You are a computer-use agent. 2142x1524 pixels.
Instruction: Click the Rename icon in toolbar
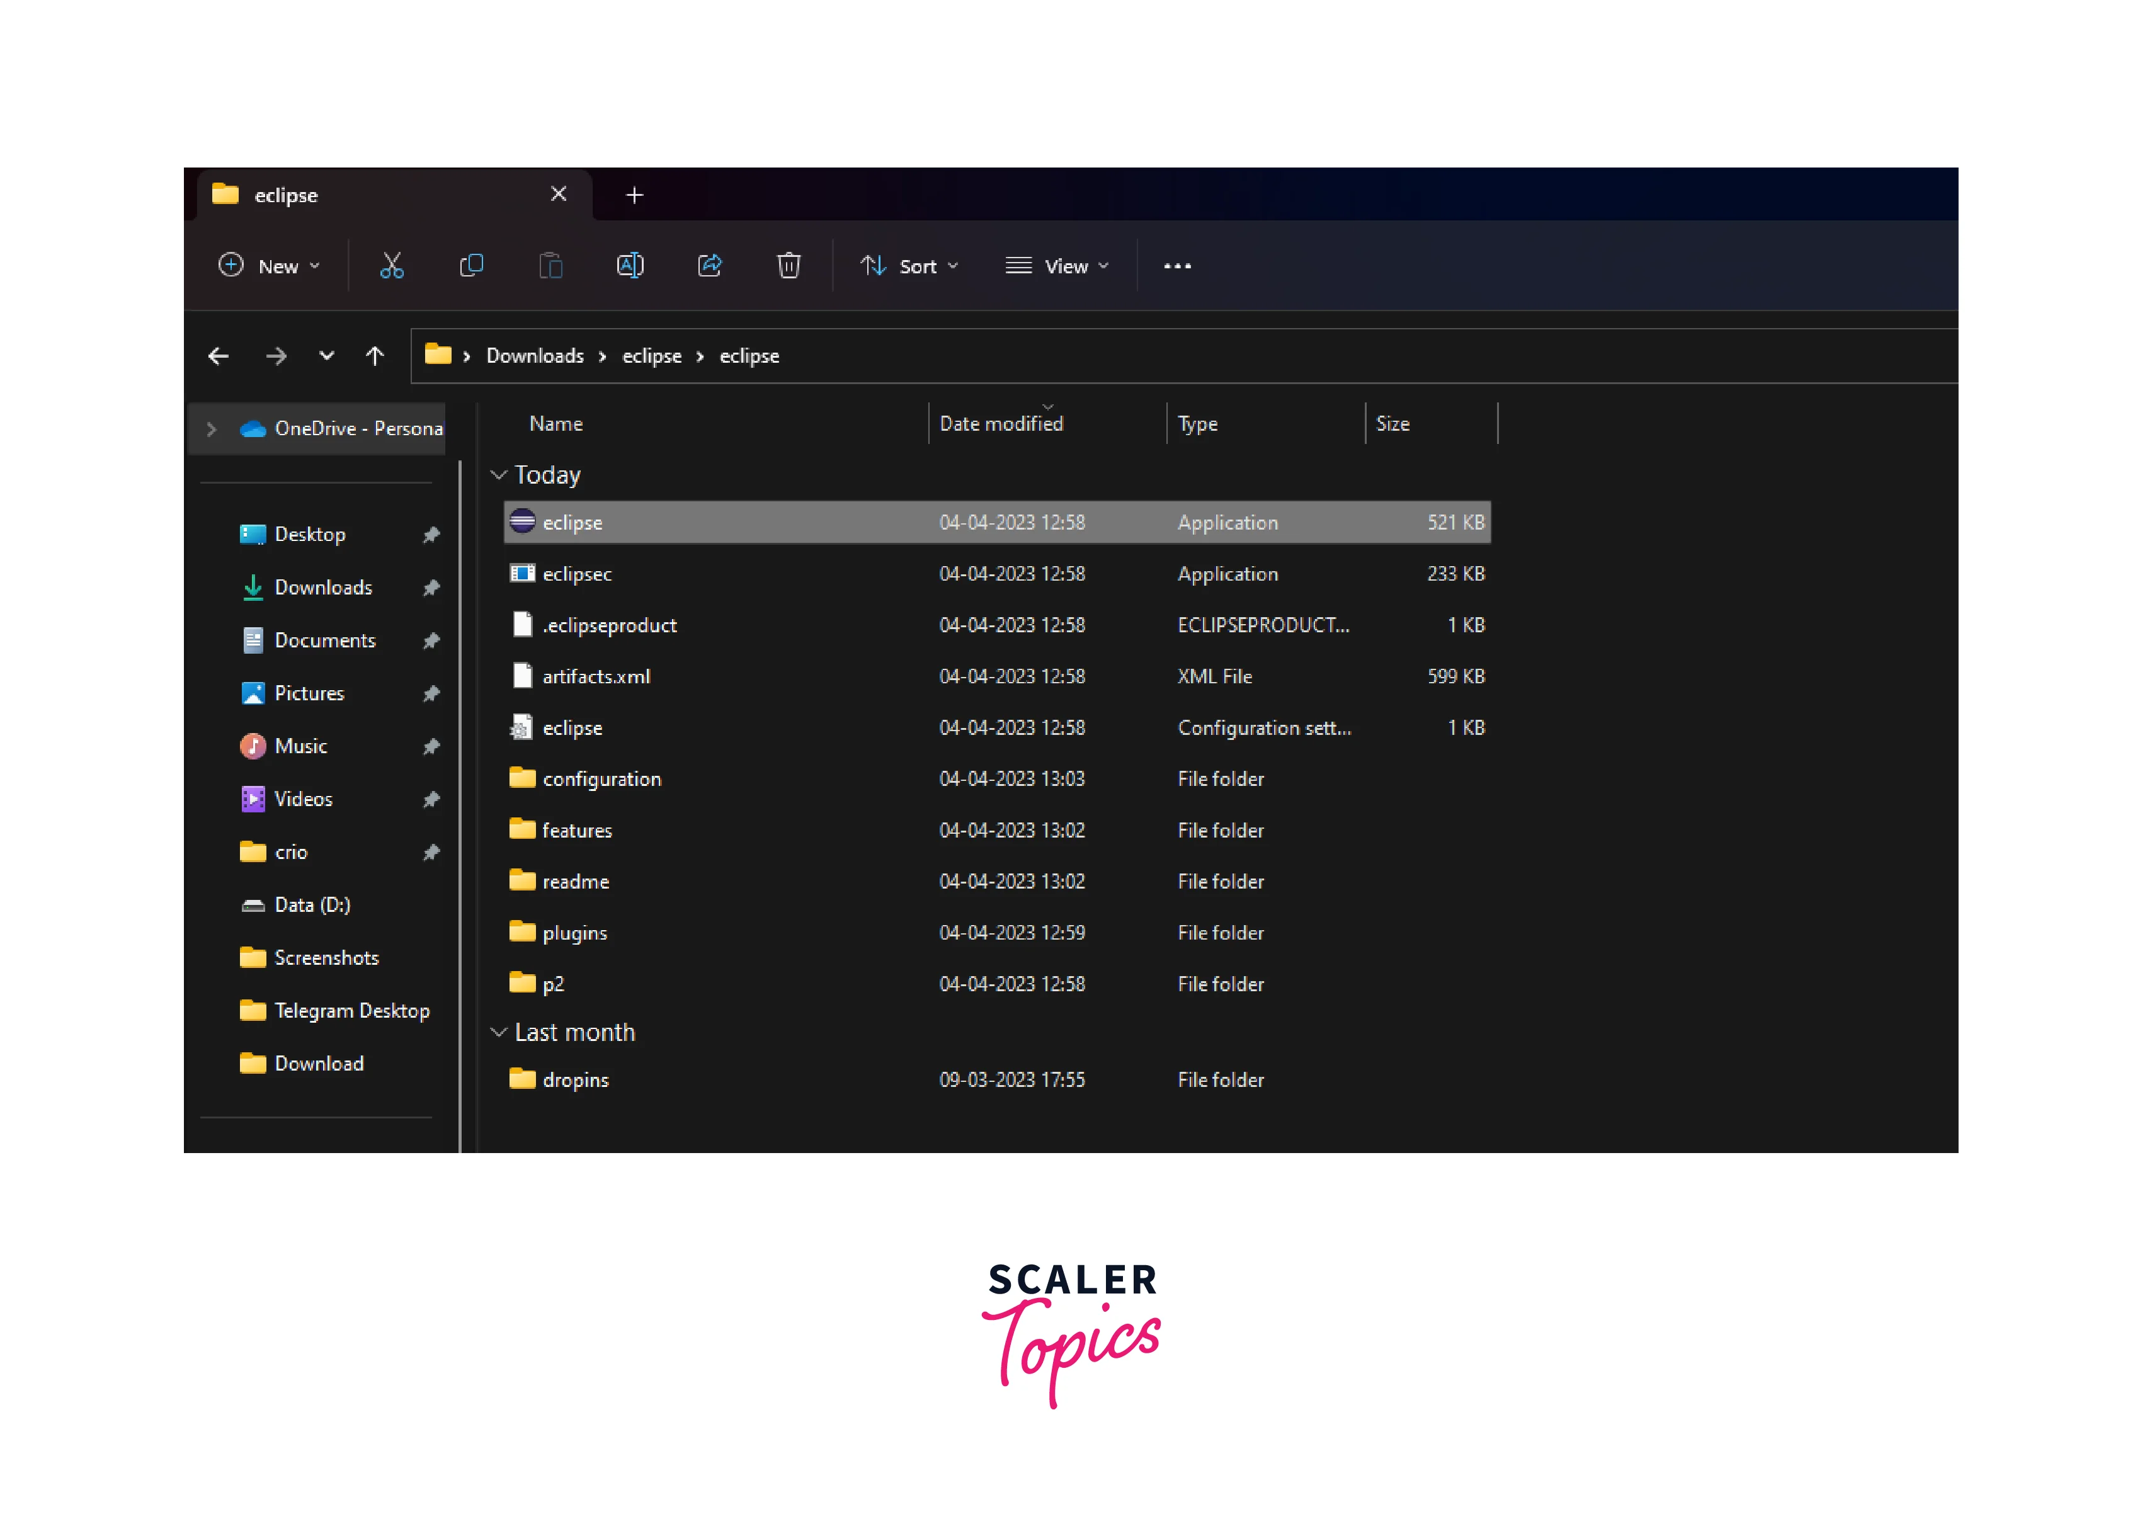pyautogui.click(x=630, y=266)
